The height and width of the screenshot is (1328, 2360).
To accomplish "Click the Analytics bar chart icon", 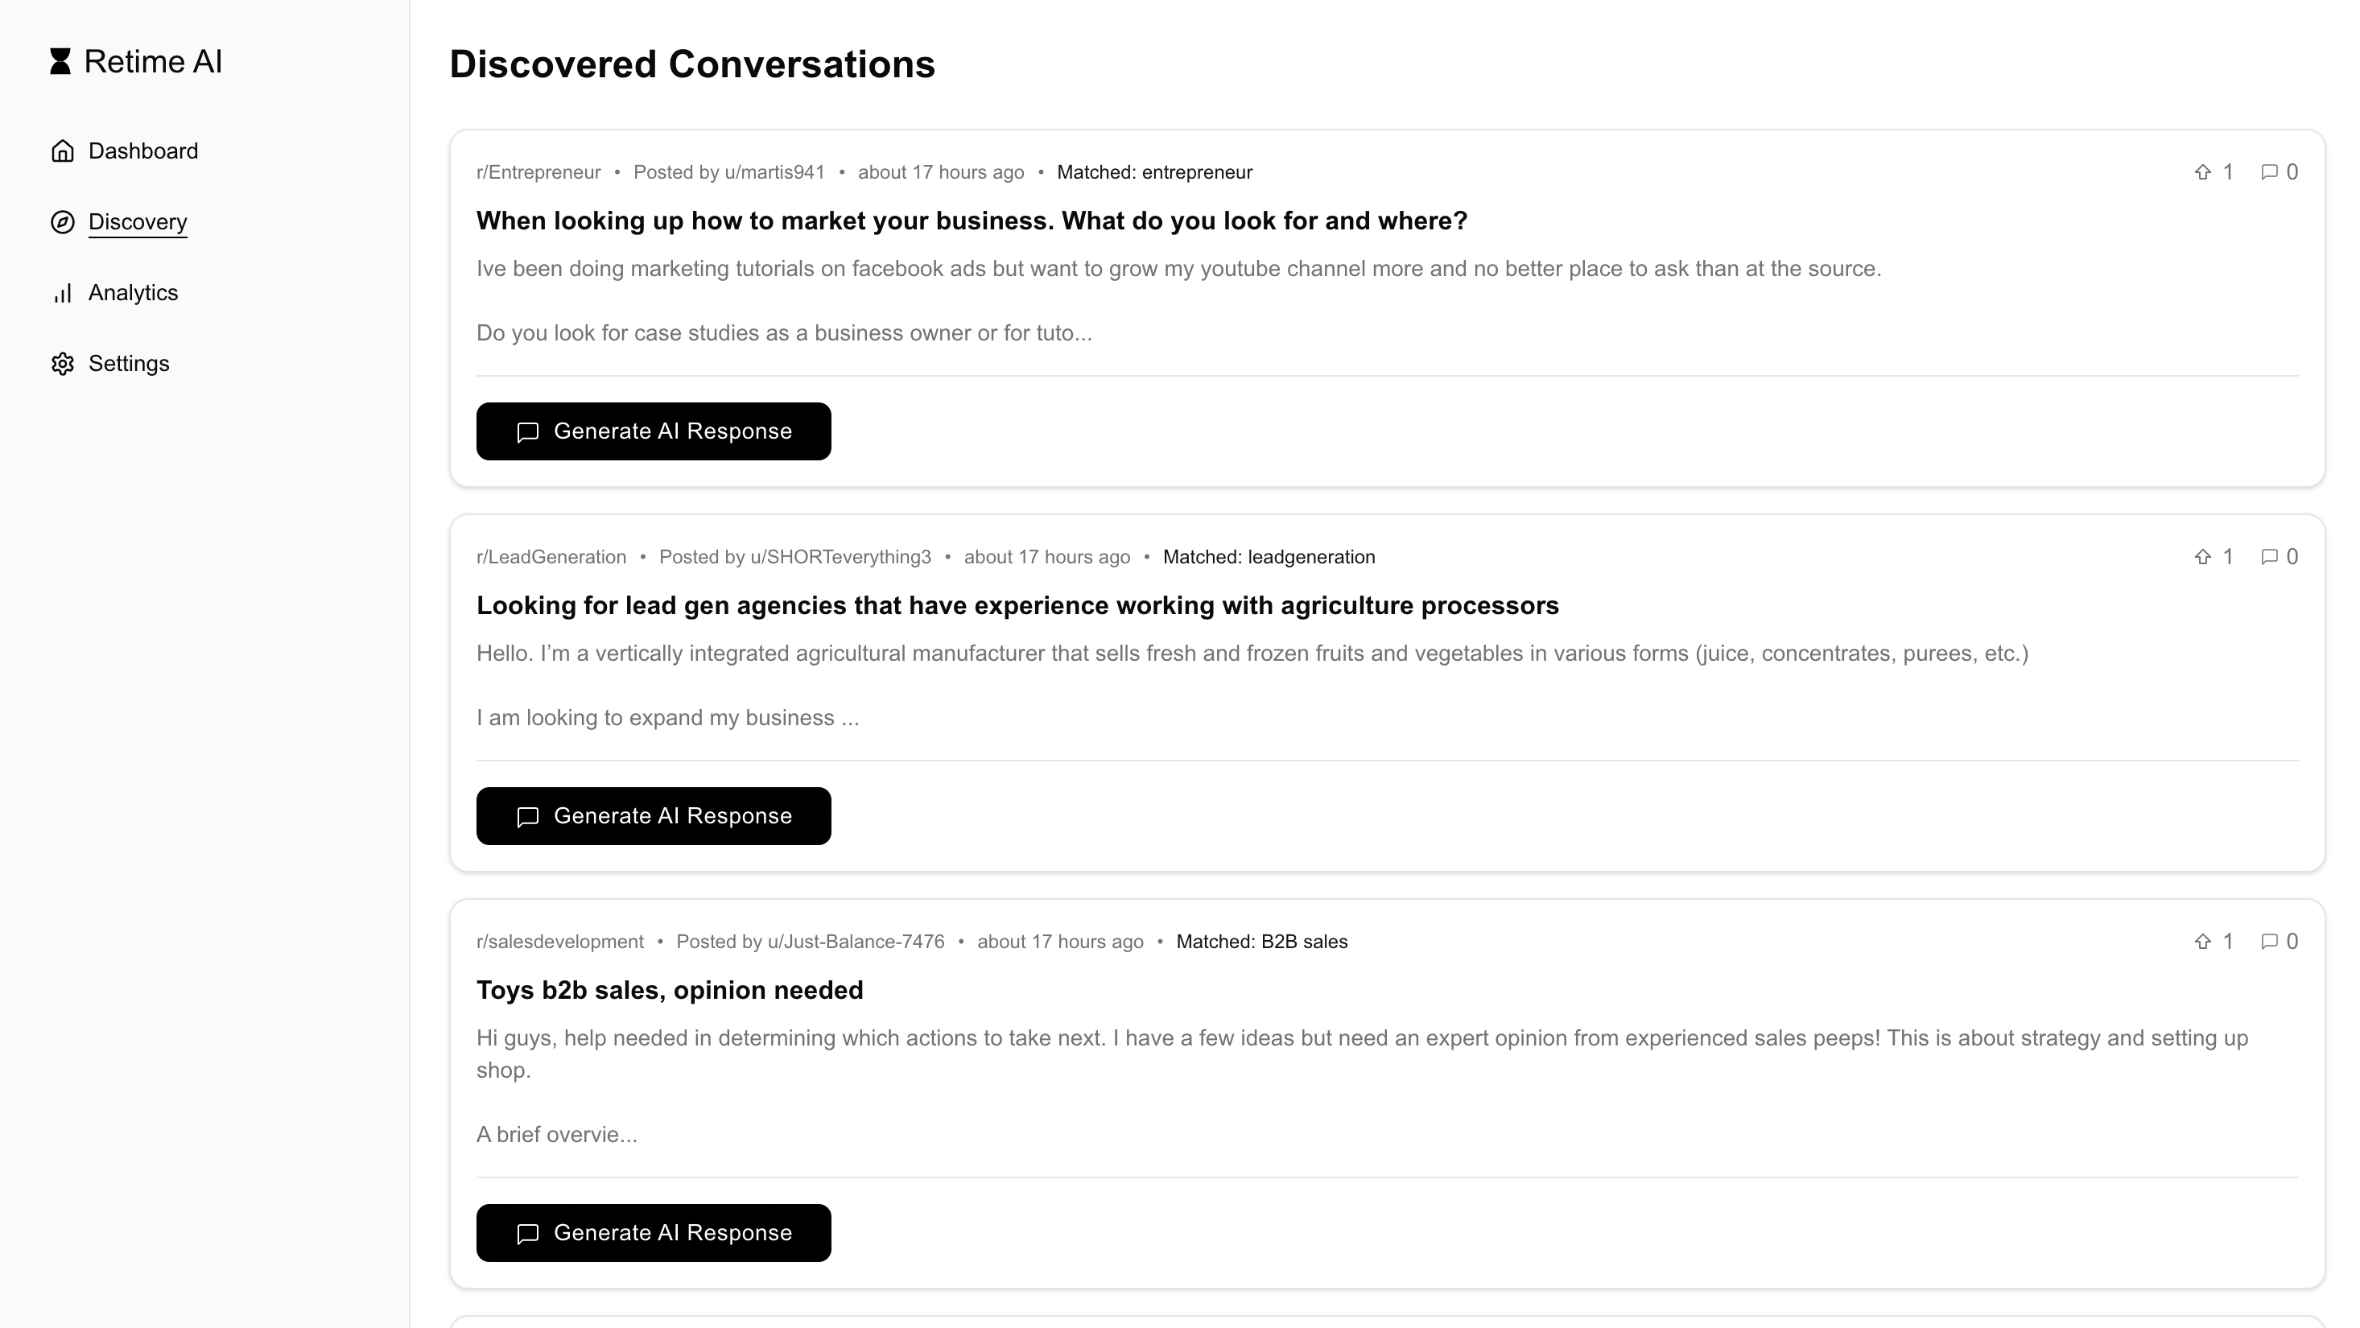I will pyautogui.click(x=62, y=293).
